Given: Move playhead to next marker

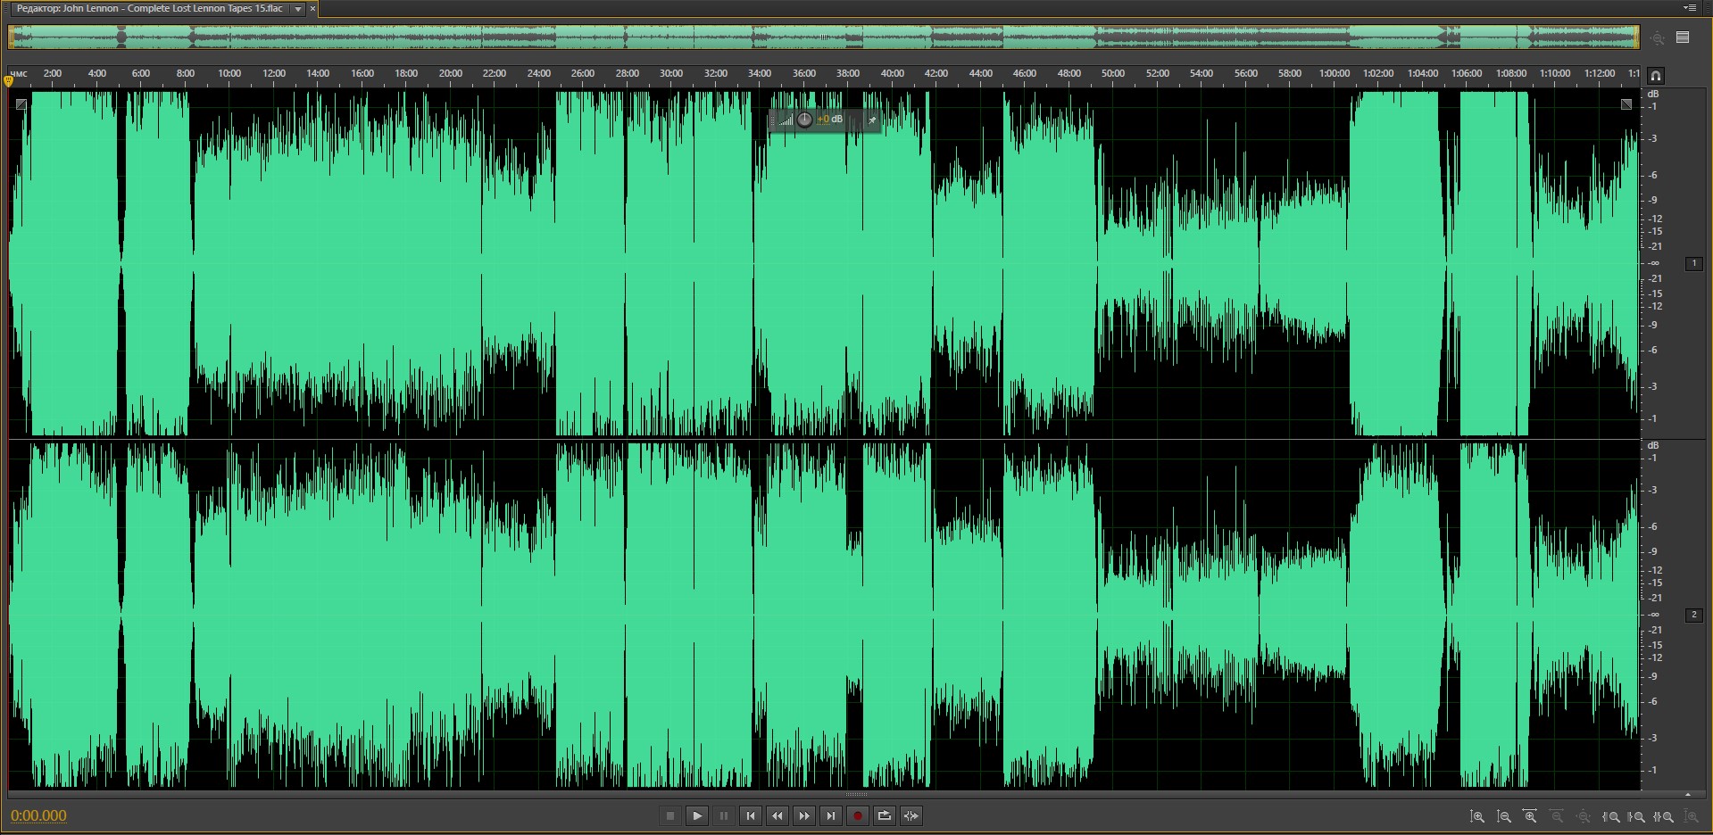Looking at the screenshot, I should (831, 815).
